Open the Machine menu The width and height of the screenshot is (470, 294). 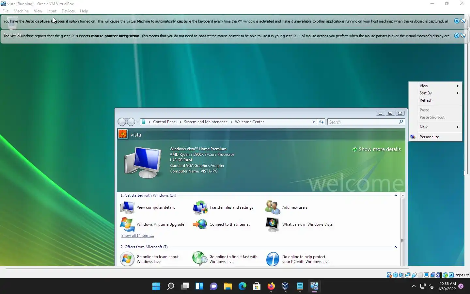(21, 11)
